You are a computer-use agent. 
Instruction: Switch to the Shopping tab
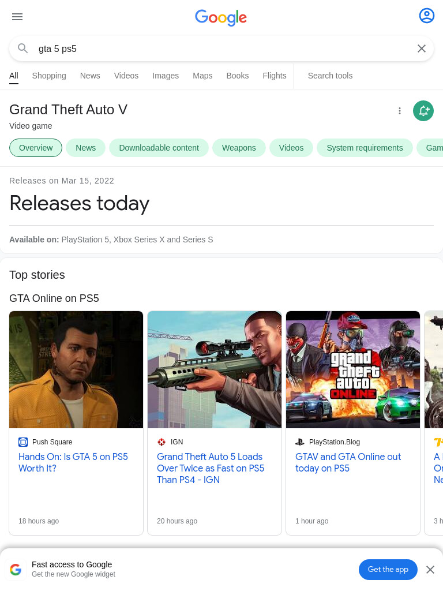click(49, 76)
